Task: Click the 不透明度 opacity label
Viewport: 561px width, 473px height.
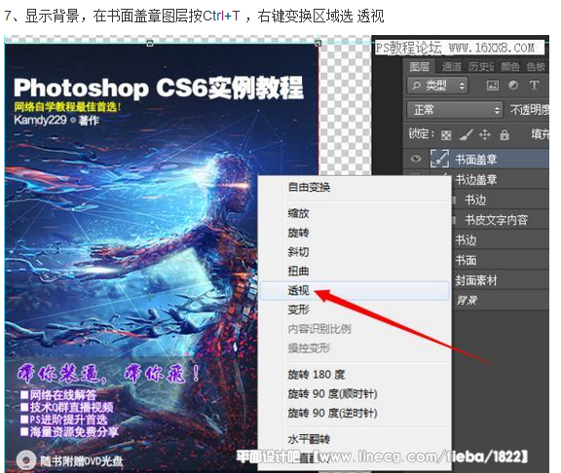Action: pyautogui.click(x=529, y=110)
